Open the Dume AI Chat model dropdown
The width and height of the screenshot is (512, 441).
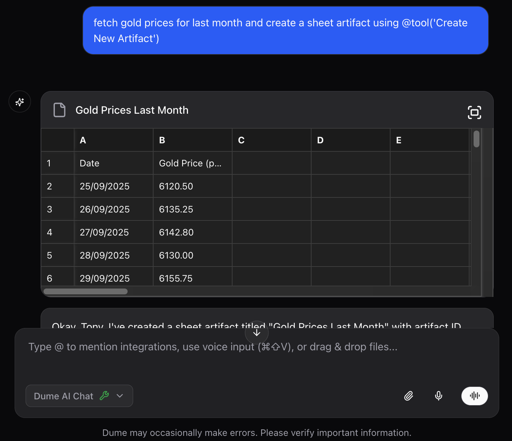click(79, 396)
